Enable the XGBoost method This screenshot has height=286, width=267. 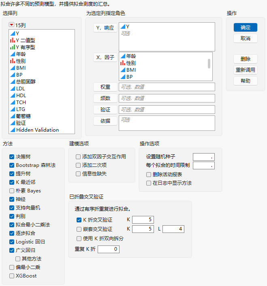pos(12,276)
